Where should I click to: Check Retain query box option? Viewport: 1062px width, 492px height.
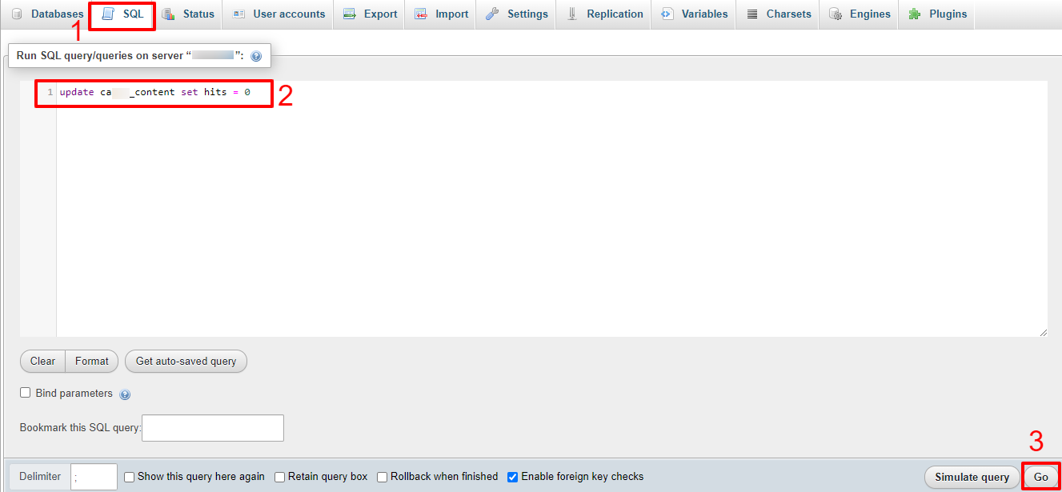280,477
